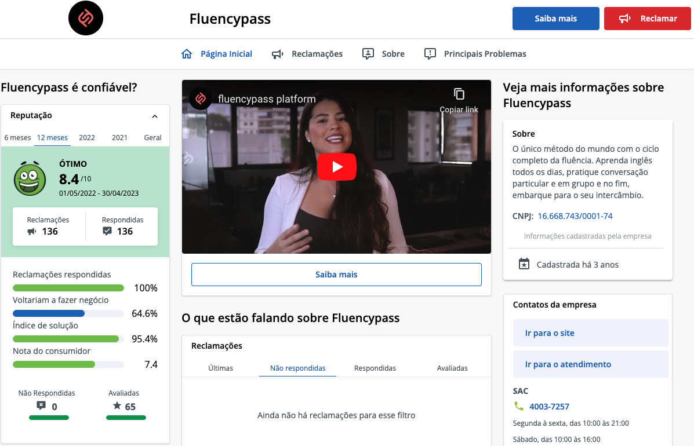This screenshot has width=694, height=446.
Task: Click the Cadastrada há 3 anos text
Action: (x=577, y=264)
